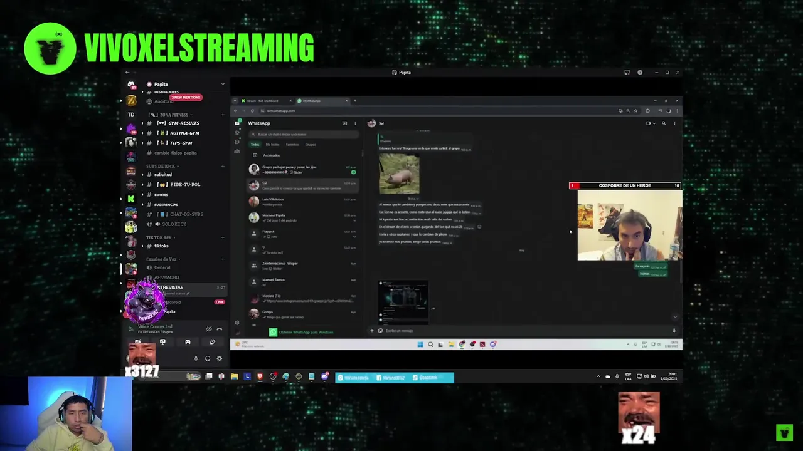Viewport: 803px width, 451px height.
Task: Add a channel to SUBS DE KICK category
Action: pyautogui.click(x=223, y=166)
